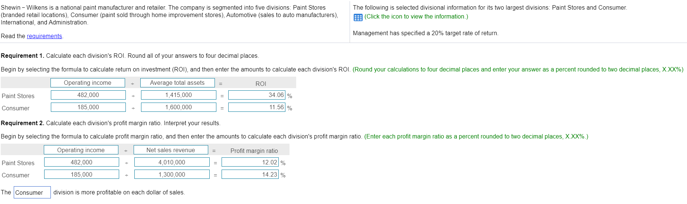Click the Consumer ROI 11.56 field
687x204 pixels.
(x=257, y=107)
